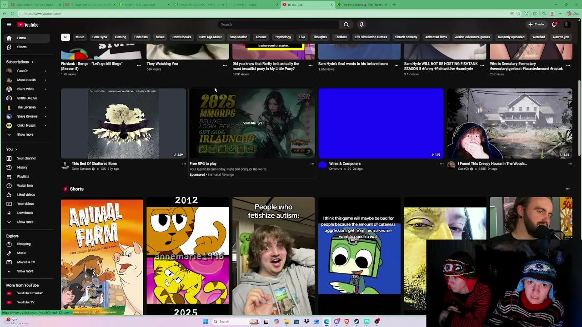The width and height of the screenshot is (582, 327).
Task: Expand the You section header
Action: point(11,149)
